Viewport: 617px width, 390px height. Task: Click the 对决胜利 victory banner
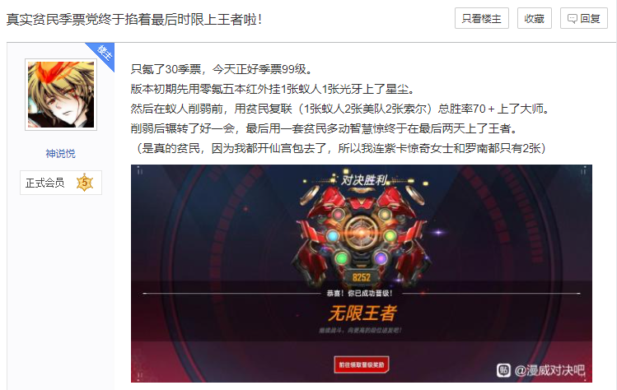tap(364, 180)
